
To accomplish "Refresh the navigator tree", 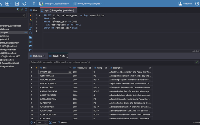I will [26, 9].
